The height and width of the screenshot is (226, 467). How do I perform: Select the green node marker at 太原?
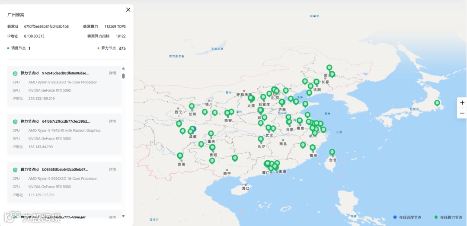coord(251,98)
